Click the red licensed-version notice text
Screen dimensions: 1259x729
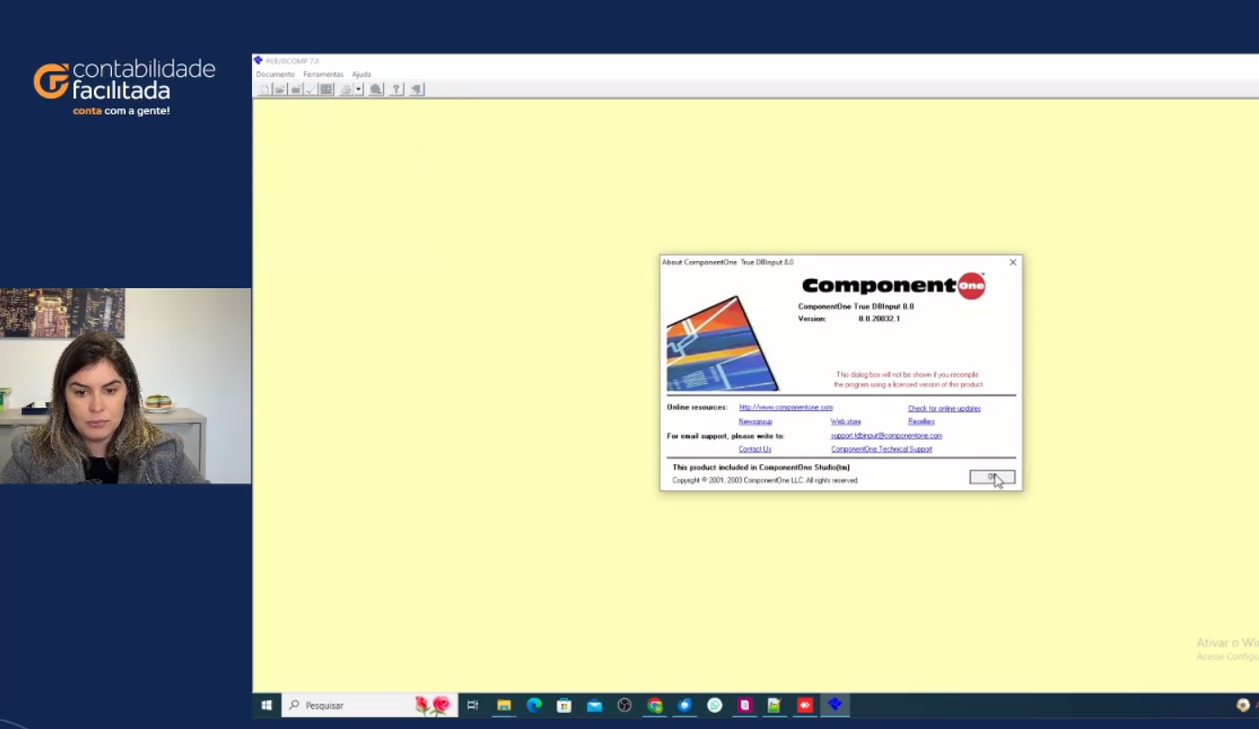908,379
